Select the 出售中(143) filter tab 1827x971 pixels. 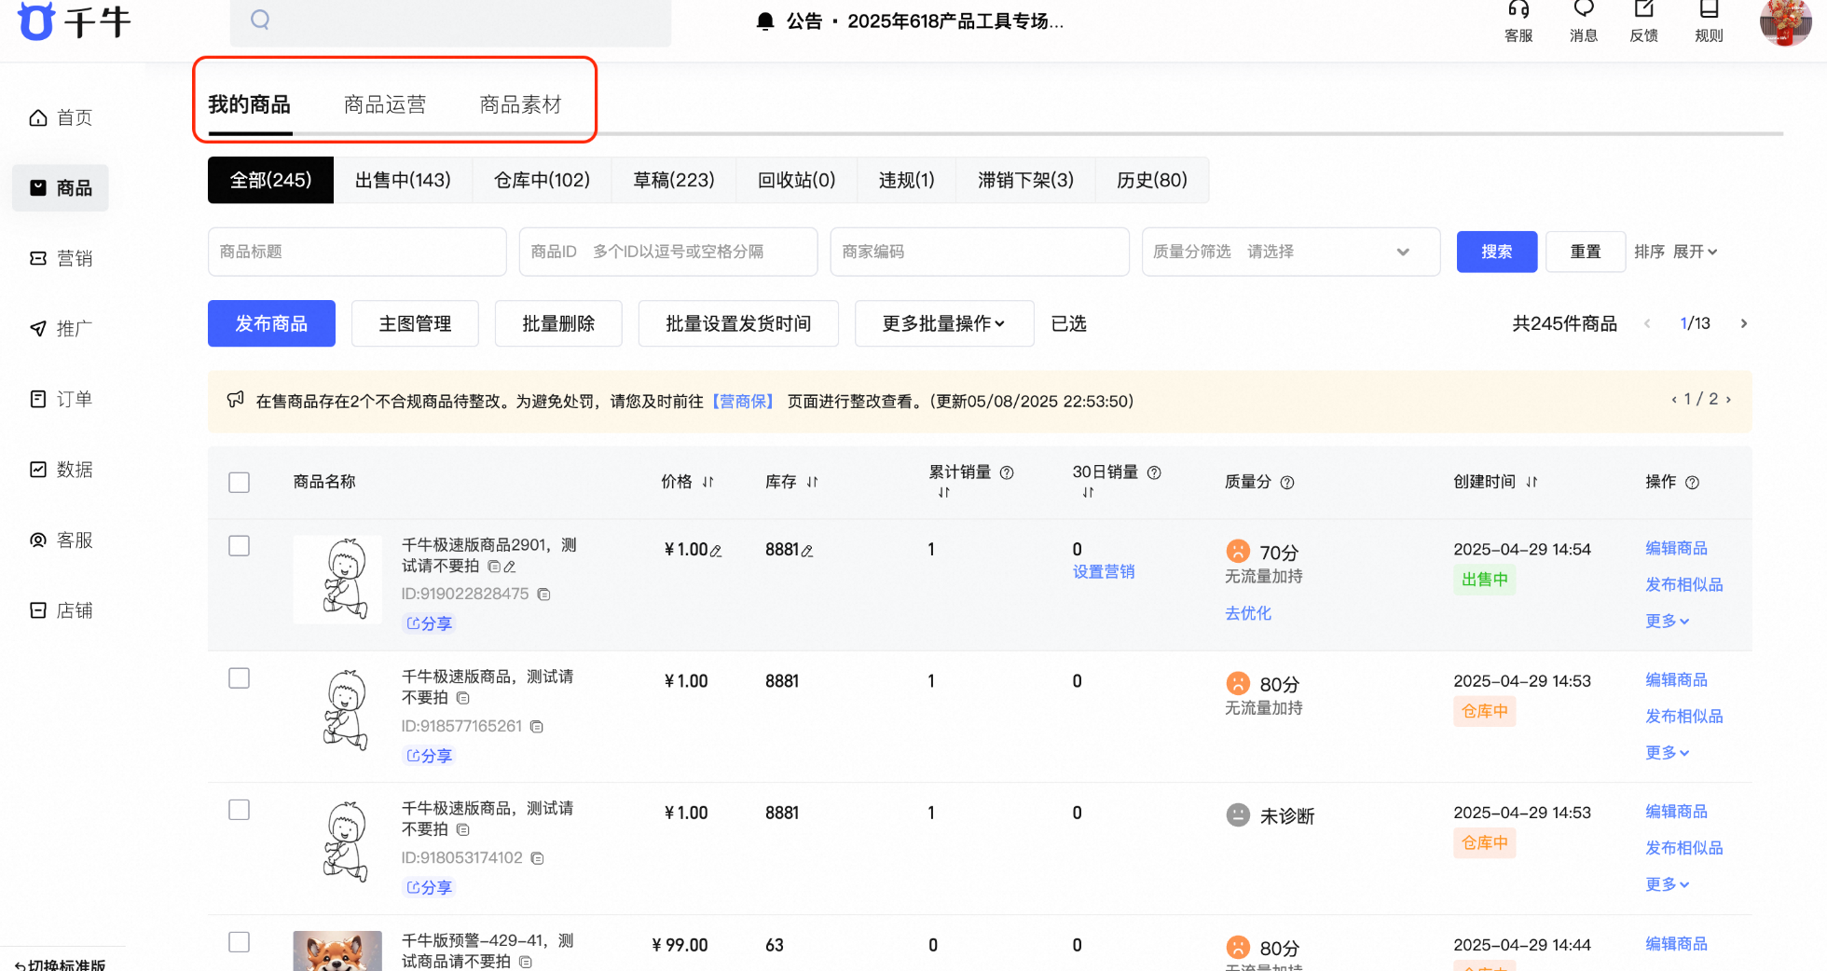pyautogui.click(x=403, y=180)
